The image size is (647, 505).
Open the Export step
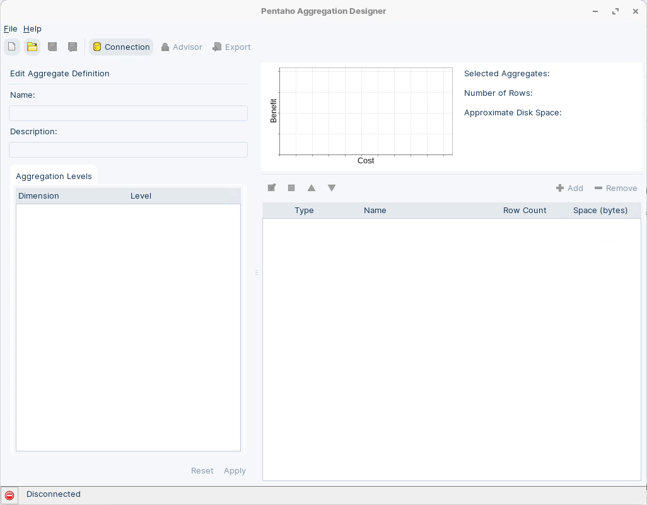pyautogui.click(x=231, y=47)
